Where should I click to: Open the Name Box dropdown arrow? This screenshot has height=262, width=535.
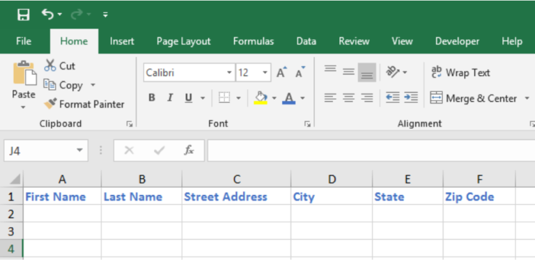click(79, 150)
